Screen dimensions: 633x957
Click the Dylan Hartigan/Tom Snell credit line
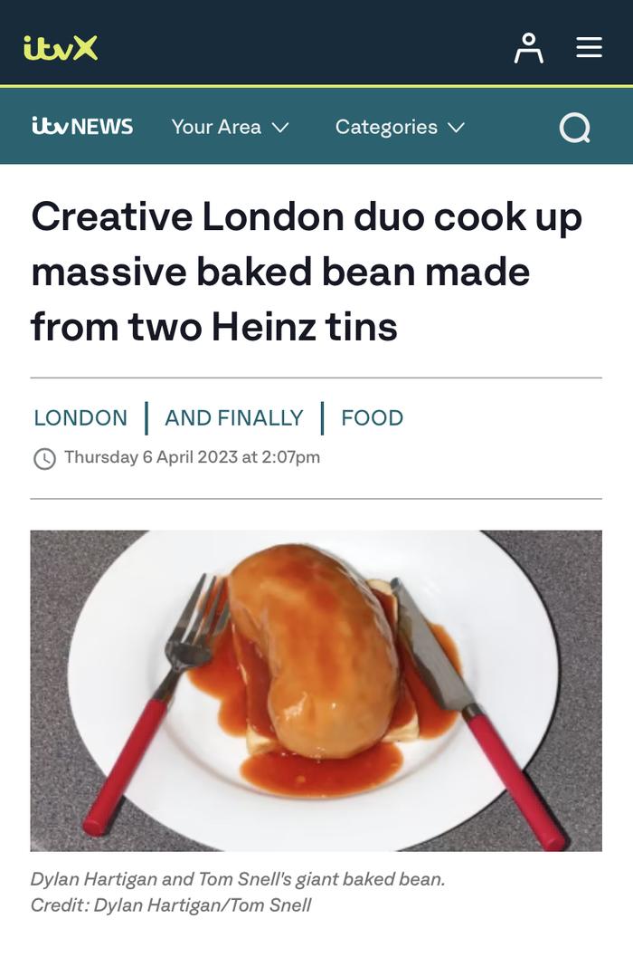[171, 904]
